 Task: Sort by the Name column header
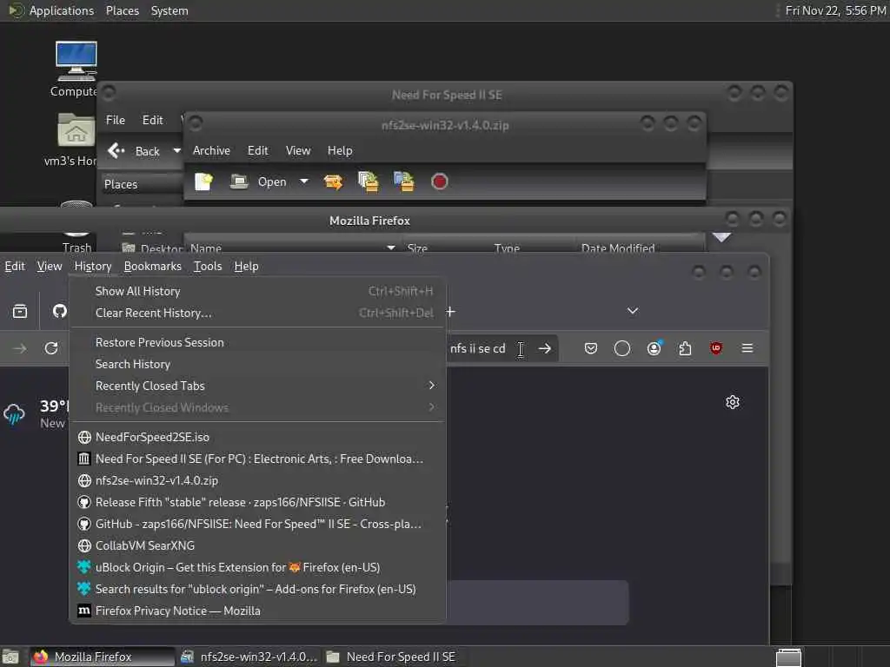click(x=292, y=248)
